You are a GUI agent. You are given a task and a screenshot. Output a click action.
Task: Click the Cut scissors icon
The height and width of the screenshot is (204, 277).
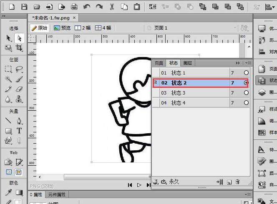click(112, 7)
